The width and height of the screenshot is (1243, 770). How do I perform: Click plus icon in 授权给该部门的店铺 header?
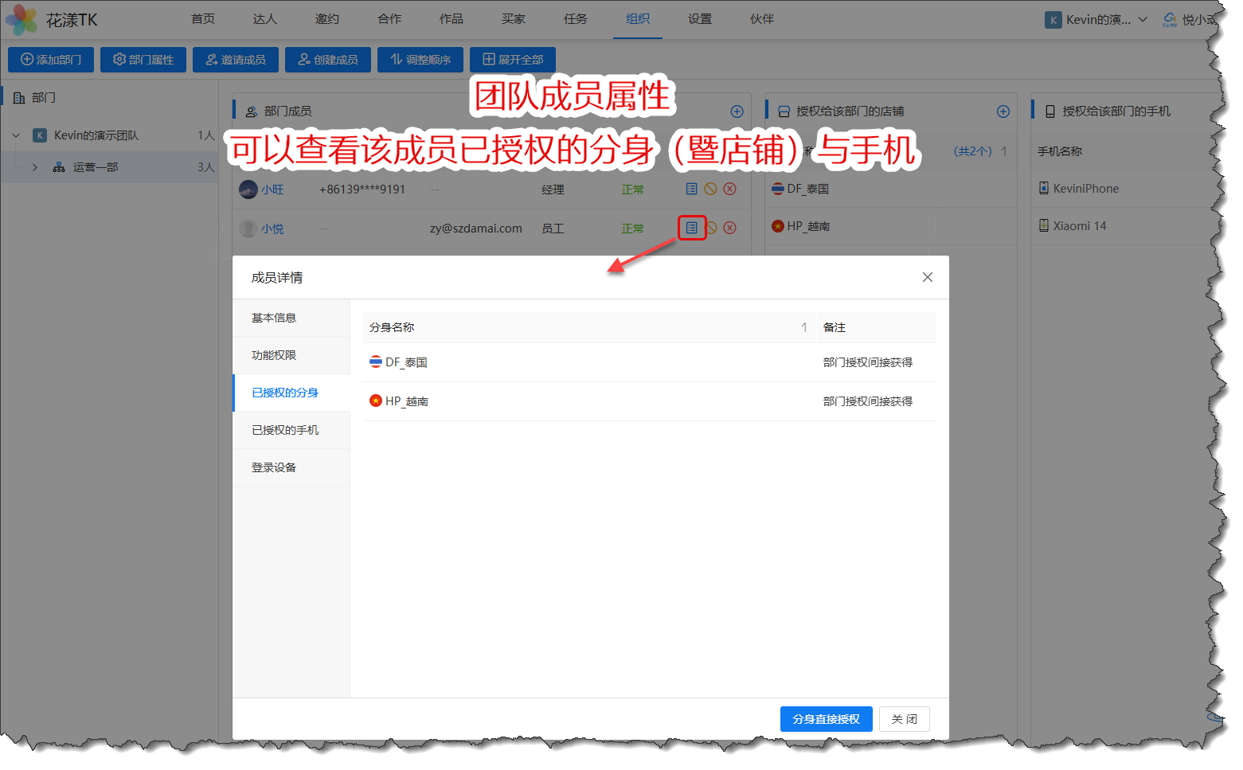(x=1003, y=111)
